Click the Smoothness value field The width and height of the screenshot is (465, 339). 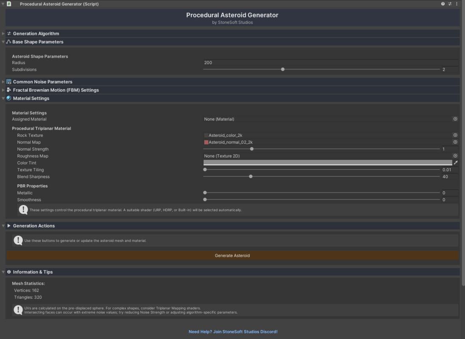pos(450,200)
